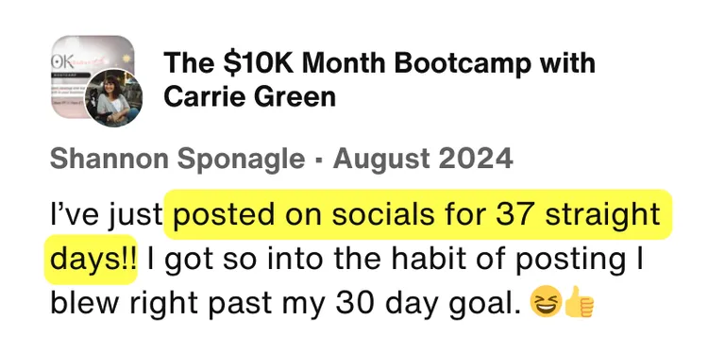Click the sun icon on group cover
The image size is (708, 354).
126,60
